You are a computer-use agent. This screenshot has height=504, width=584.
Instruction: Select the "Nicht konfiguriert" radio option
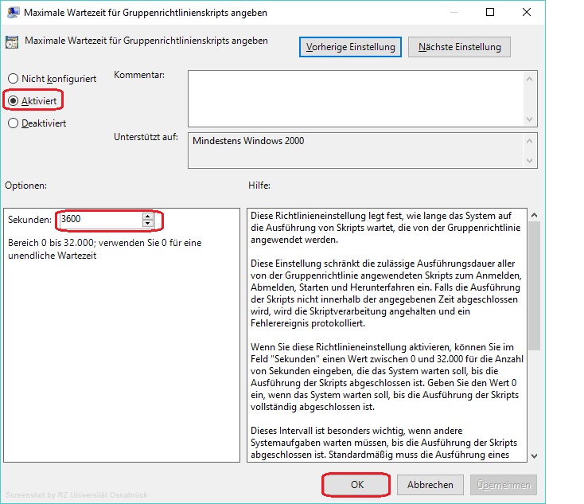(13, 79)
